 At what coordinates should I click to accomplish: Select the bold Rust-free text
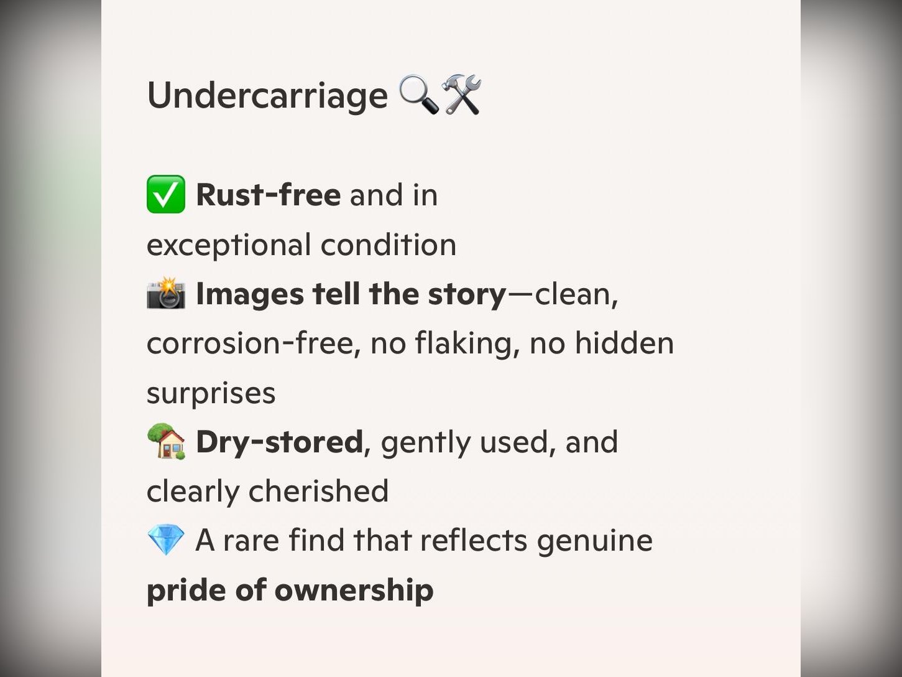[268, 195]
